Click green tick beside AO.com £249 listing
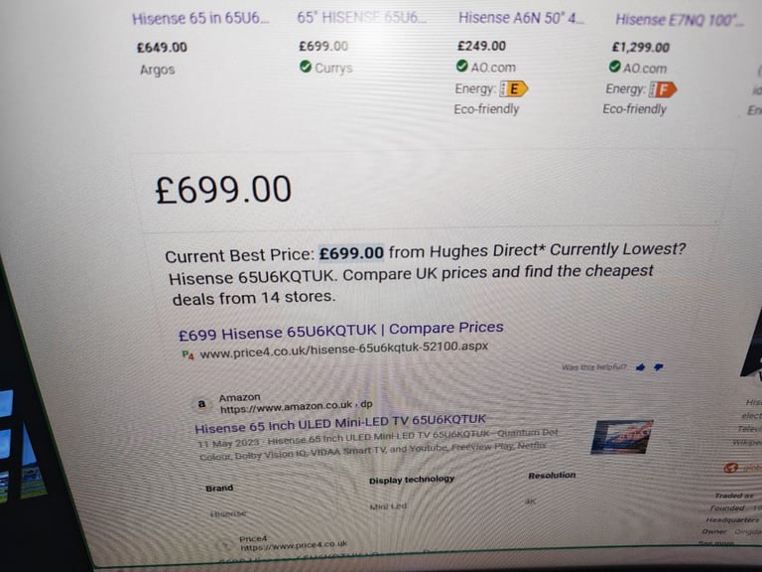Screen dimensions: 762x572 (x=462, y=66)
